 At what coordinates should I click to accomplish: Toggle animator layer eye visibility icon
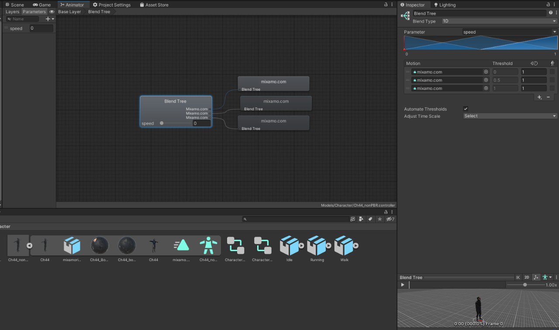(52, 12)
